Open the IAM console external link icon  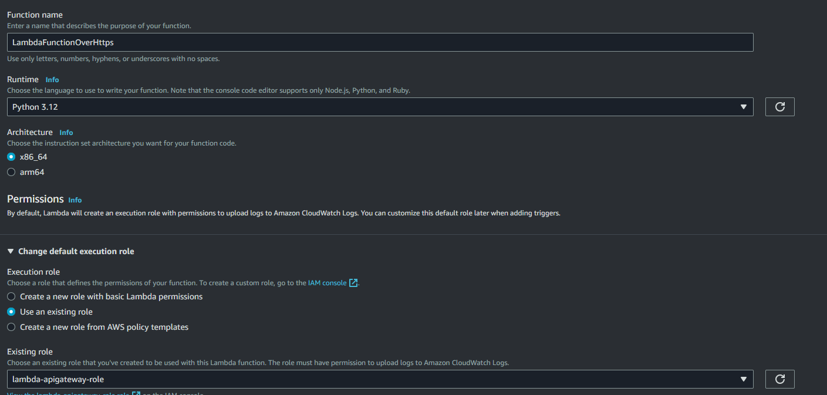click(353, 283)
